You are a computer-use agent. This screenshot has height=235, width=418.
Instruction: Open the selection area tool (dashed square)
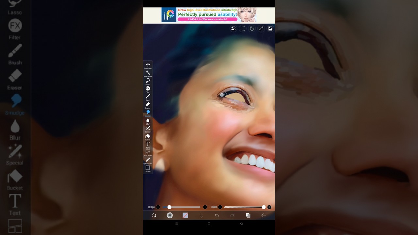click(x=243, y=29)
